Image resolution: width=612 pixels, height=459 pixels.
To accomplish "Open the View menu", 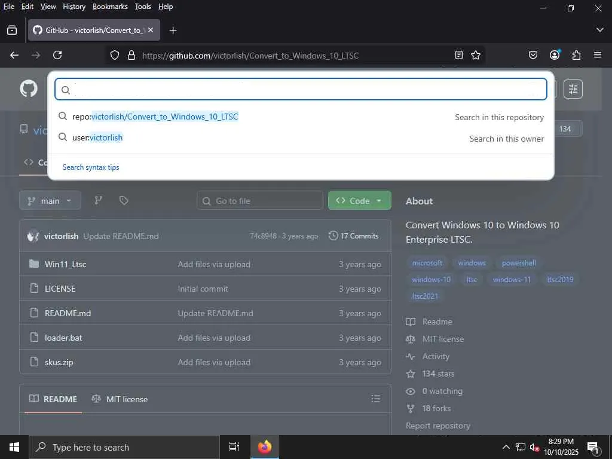I will pos(48,7).
